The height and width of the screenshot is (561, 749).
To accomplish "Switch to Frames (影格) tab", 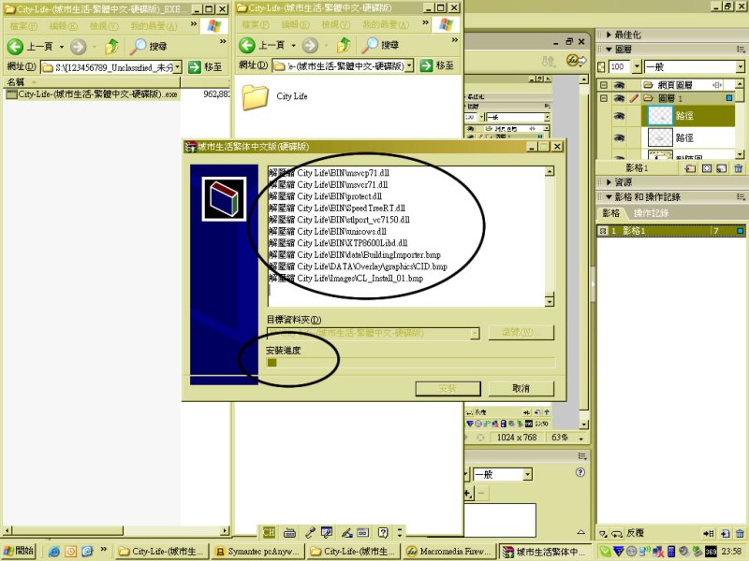I will pyautogui.click(x=610, y=213).
